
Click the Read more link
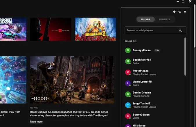click(x=36, y=121)
